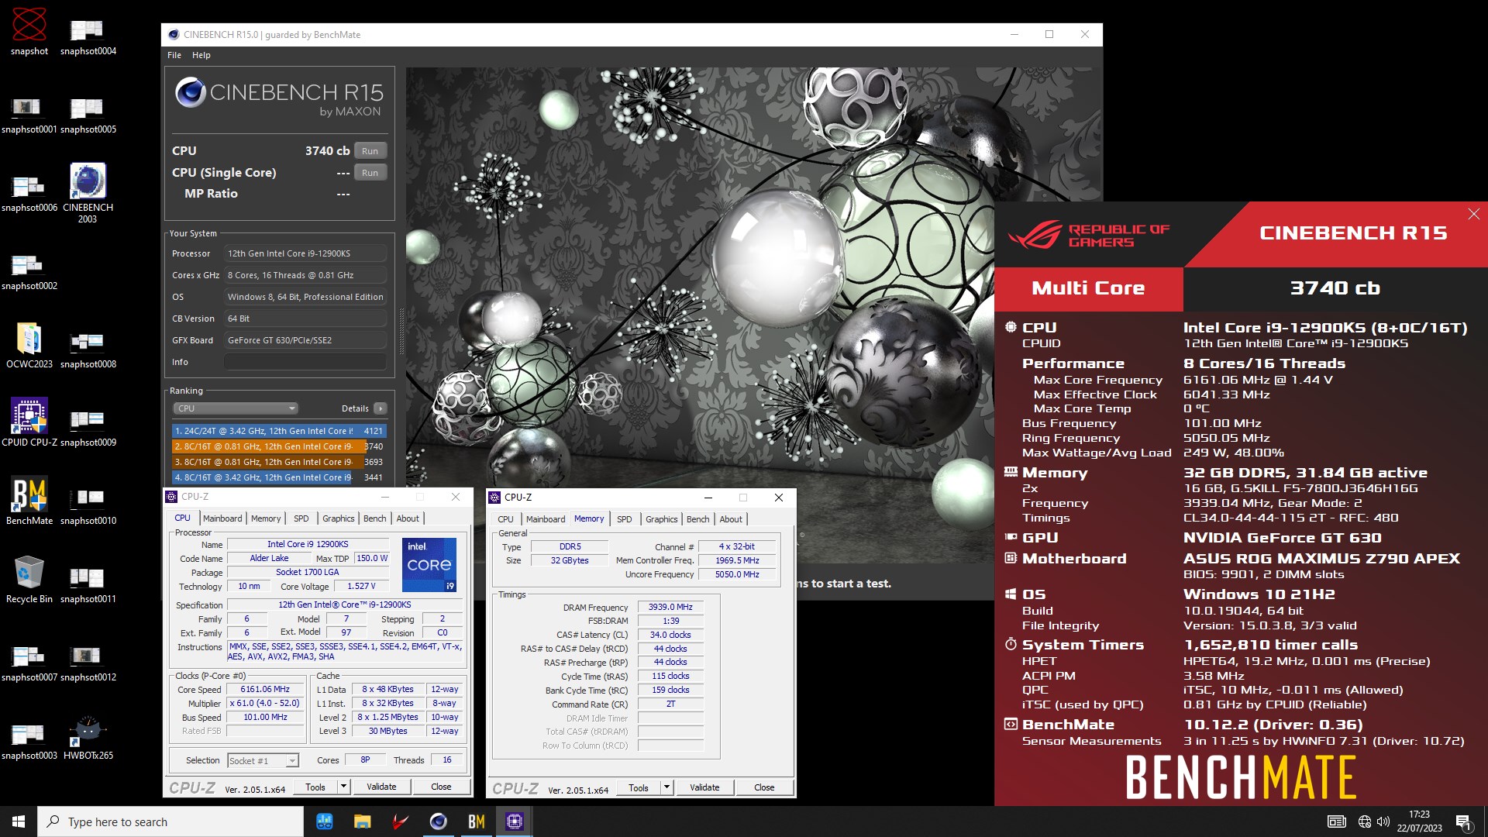
Task: Open HWBOTx265 desktop shortcut
Action: pyautogui.click(x=88, y=736)
